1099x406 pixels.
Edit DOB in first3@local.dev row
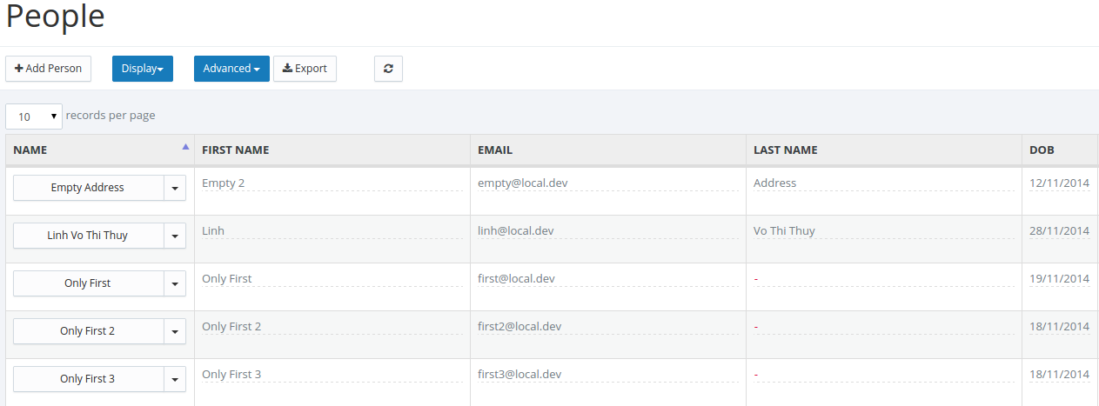[x=1059, y=375]
